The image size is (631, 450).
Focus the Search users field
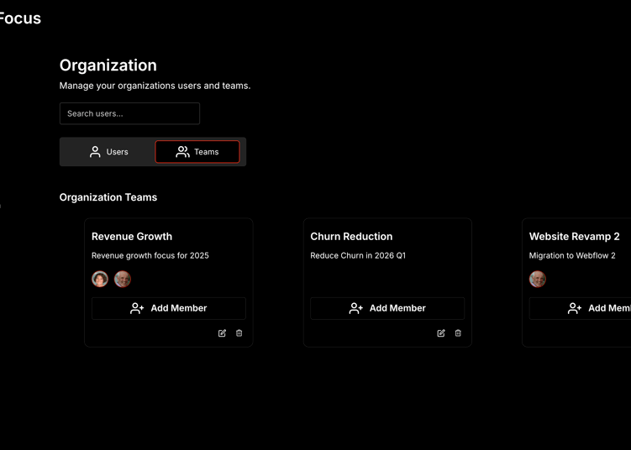tap(129, 113)
